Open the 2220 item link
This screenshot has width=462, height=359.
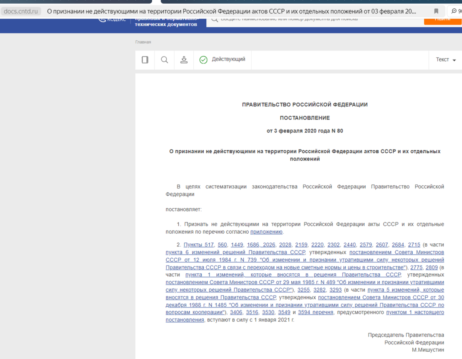coord(318,245)
